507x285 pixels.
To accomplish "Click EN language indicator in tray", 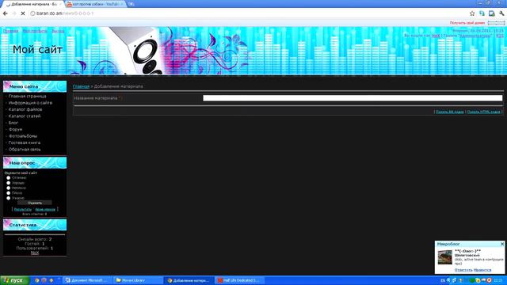I will tap(443, 280).
